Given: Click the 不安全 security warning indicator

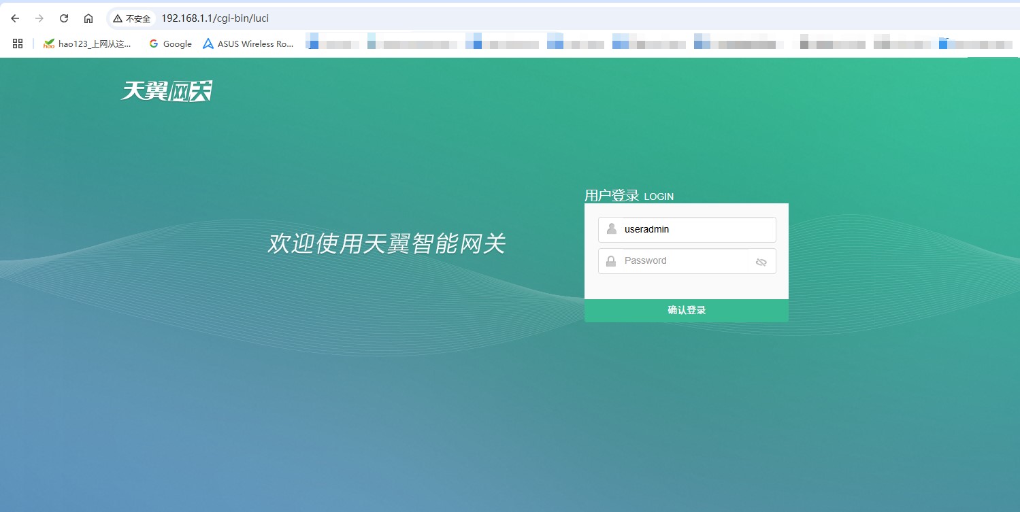Looking at the screenshot, I should [x=132, y=18].
